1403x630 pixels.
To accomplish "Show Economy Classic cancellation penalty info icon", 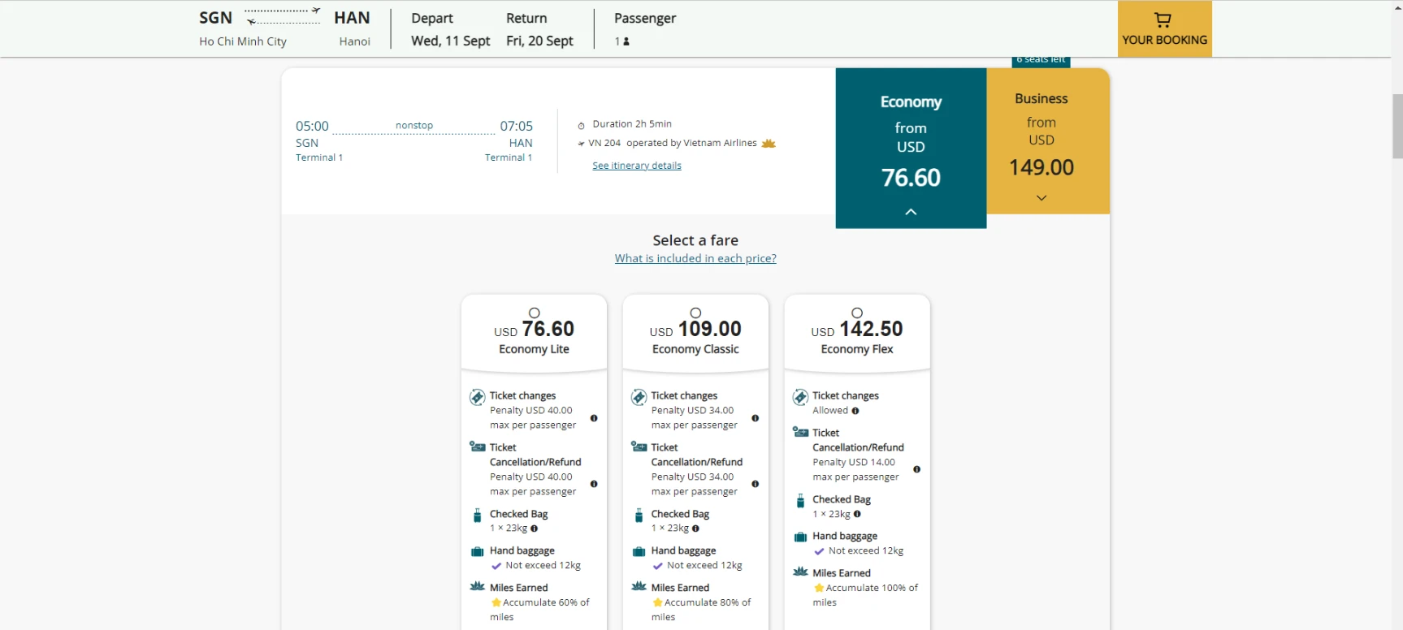I will click(756, 484).
